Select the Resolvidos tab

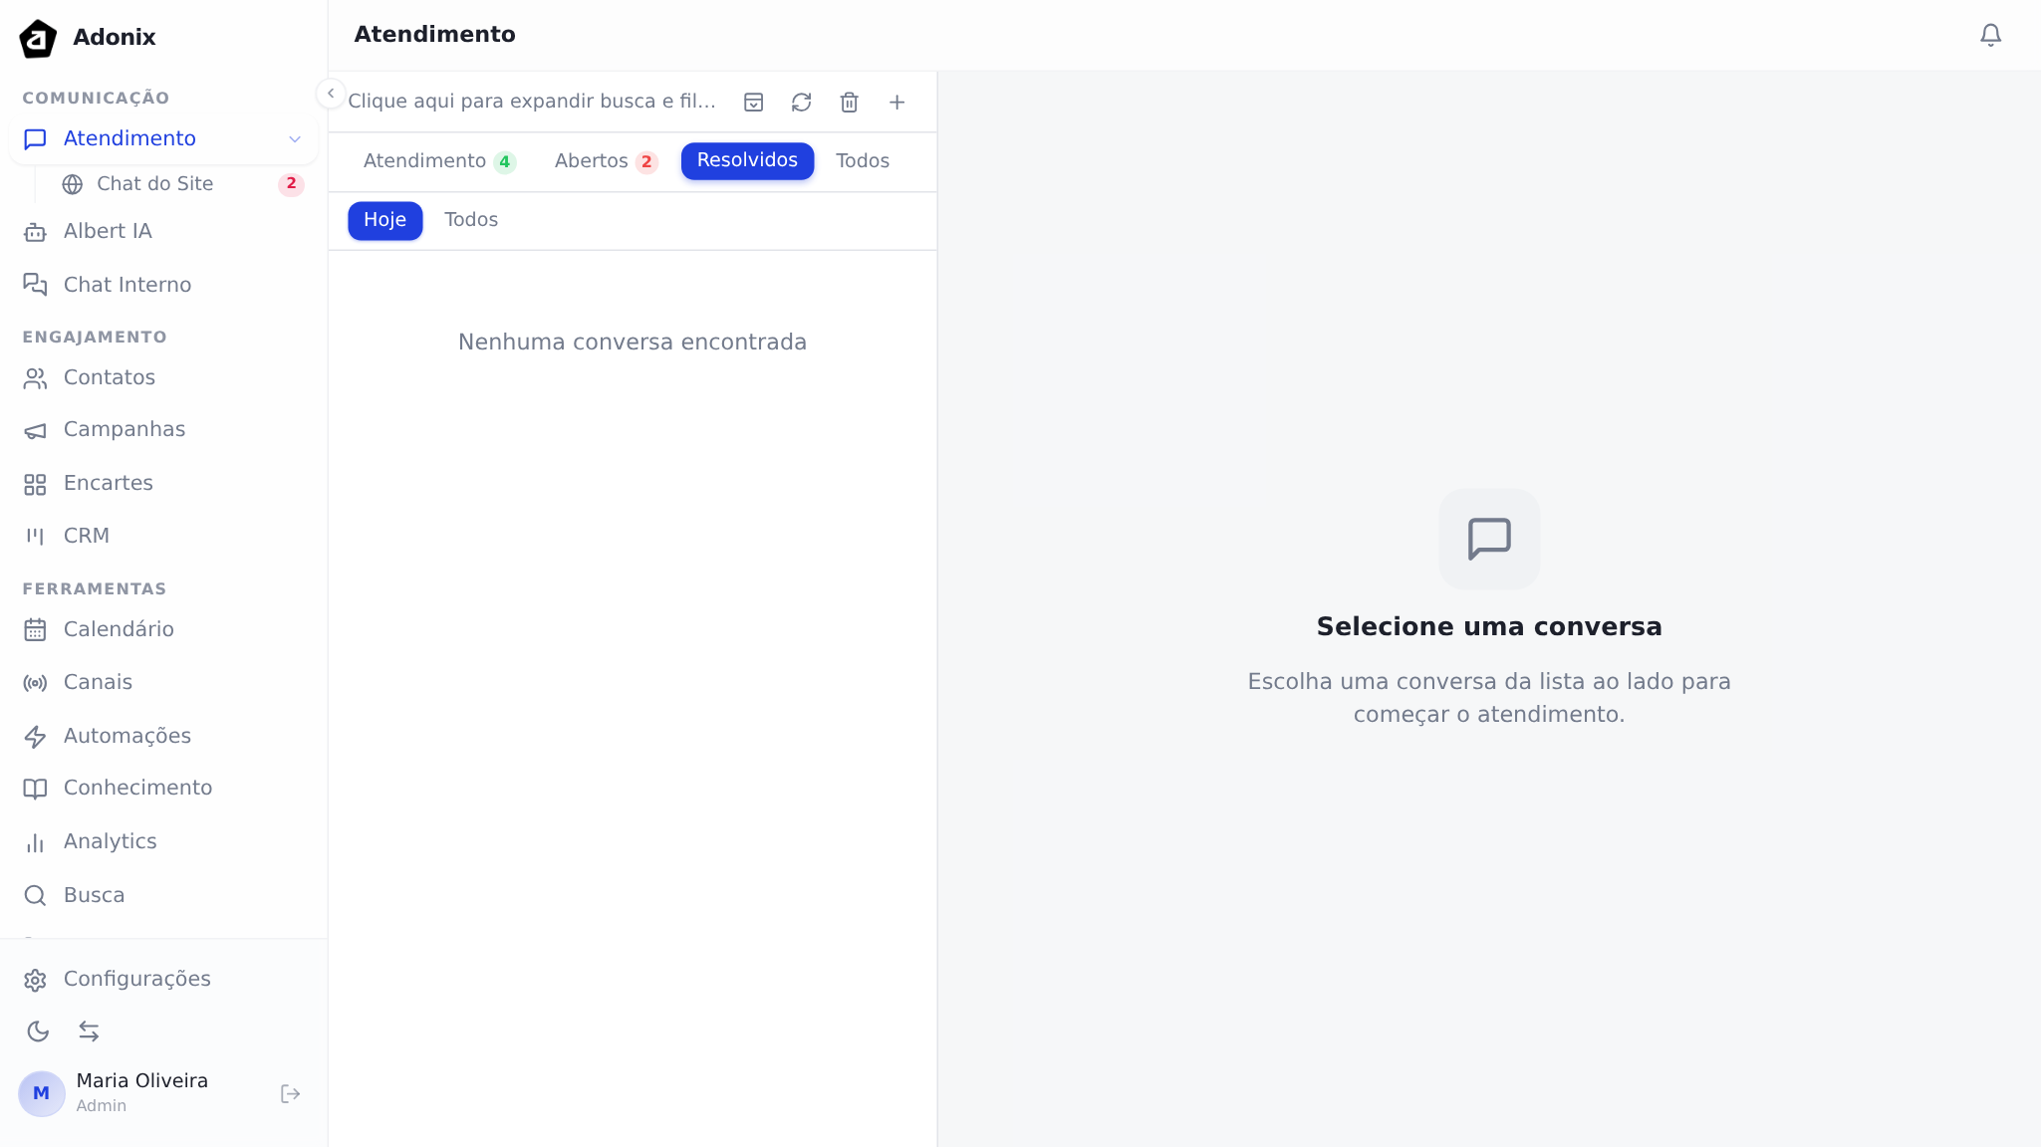(747, 161)
